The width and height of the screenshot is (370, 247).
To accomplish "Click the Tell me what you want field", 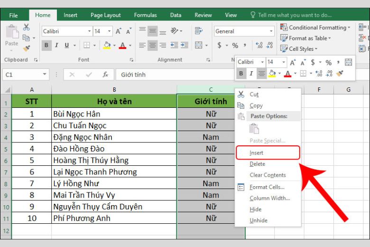I will pos(295,15).
